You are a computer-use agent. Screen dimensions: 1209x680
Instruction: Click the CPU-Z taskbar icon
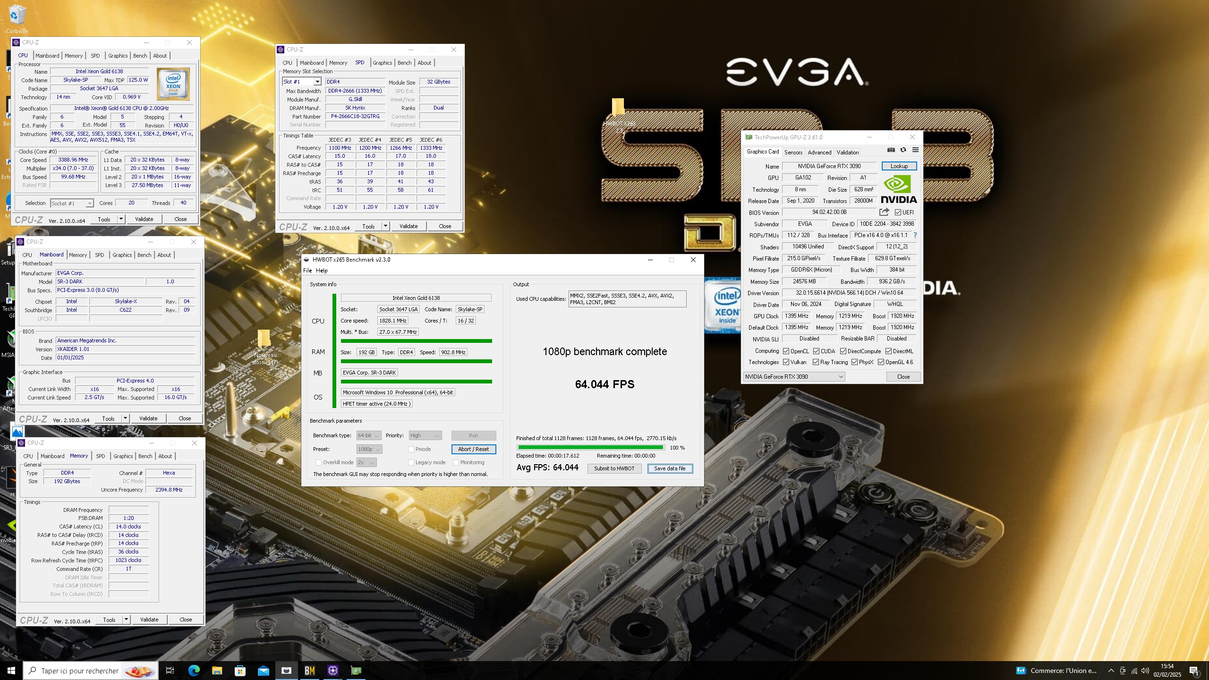pos(333,671)
